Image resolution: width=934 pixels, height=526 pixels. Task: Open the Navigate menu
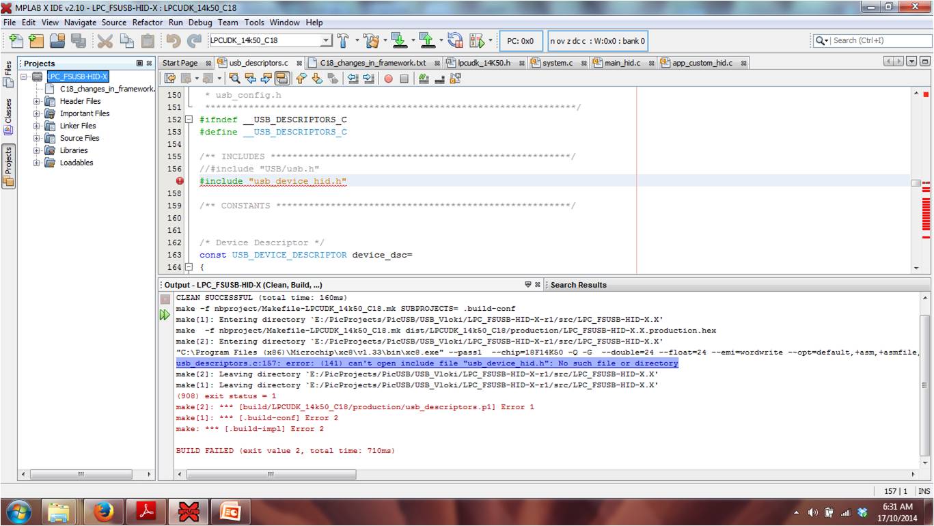(x=80, y=22)
